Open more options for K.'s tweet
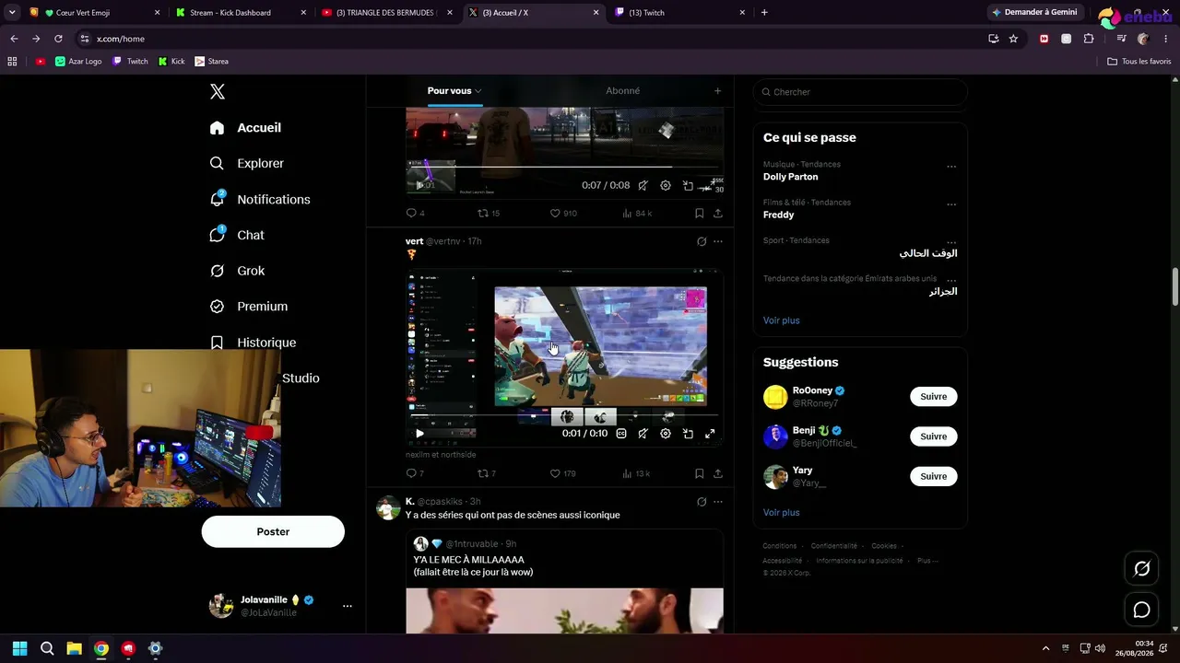This screenshot has height=663, width=1180. tap(718, 502)
